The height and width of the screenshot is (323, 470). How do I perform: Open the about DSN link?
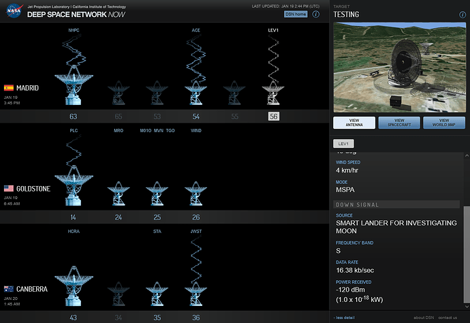tap(424, 318)
